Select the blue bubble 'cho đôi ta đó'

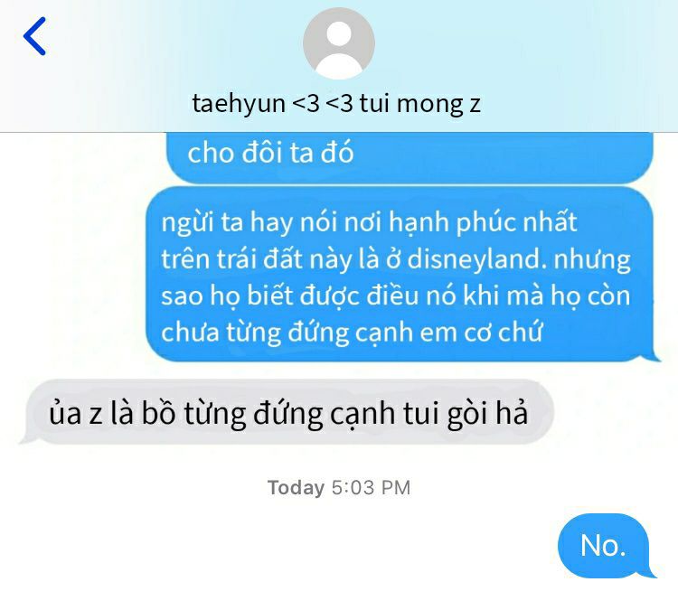pyautogui.click(x=410, y=157)
